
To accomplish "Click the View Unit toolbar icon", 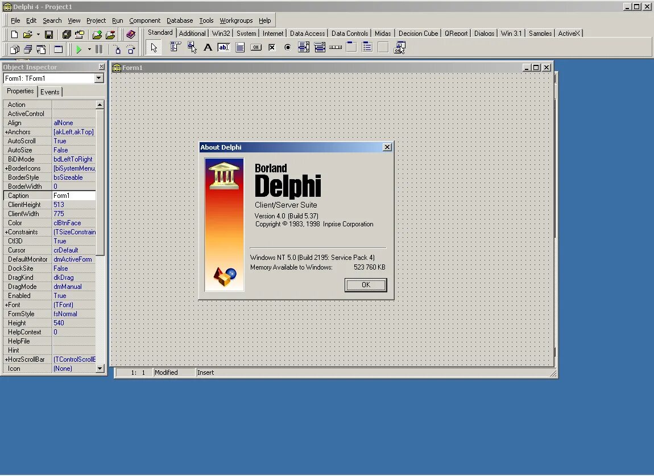I will pyautogui.click(x=15, y=49).
